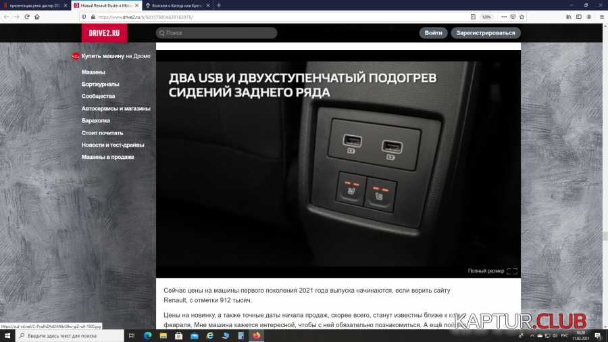Bookmark this page with the star

[522, 17]
